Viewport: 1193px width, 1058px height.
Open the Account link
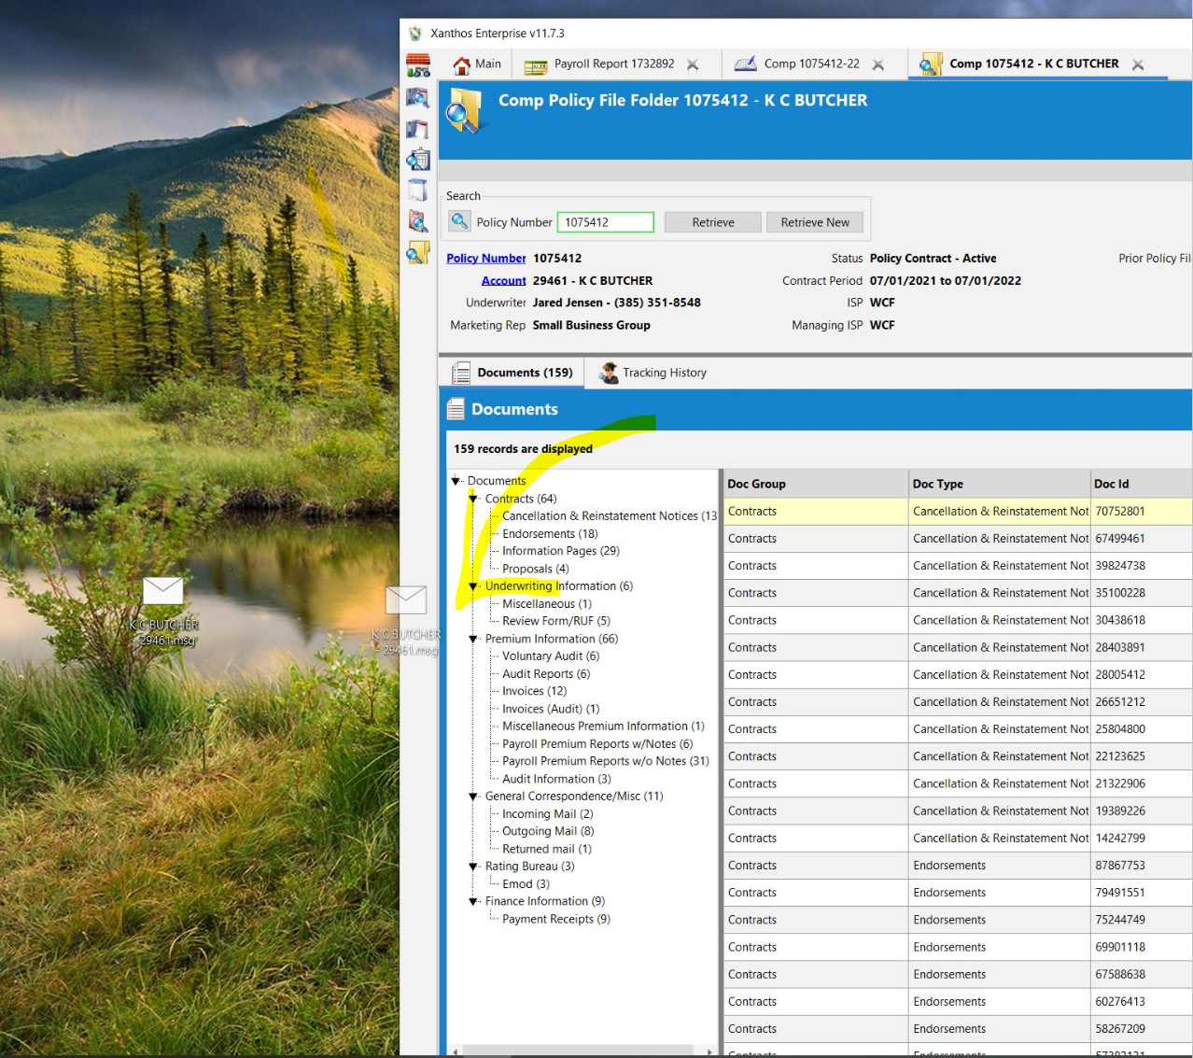(x=504, y=281)
